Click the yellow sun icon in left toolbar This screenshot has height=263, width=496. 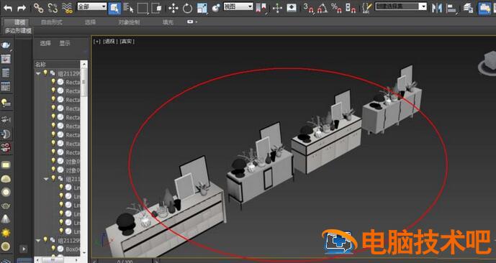6,233
